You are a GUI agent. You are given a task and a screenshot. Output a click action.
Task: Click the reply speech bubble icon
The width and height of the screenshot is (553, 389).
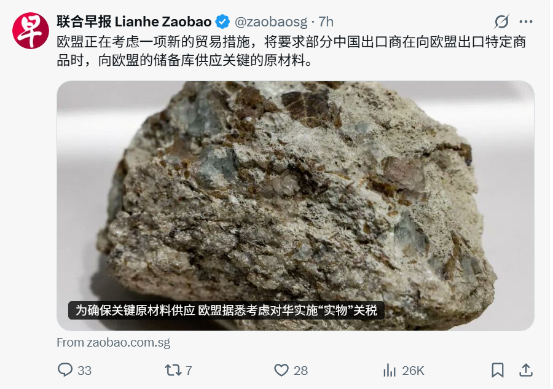coord(65,370)
